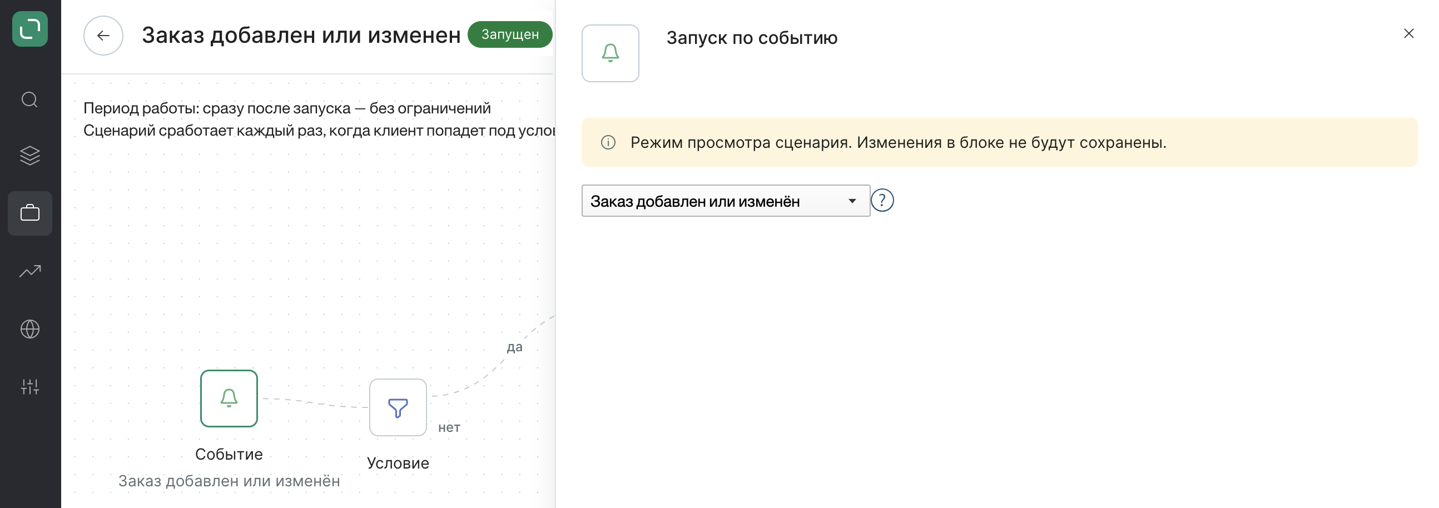
Task: Select the Событие bell node on canvas
Action: (x=229, y=399)
